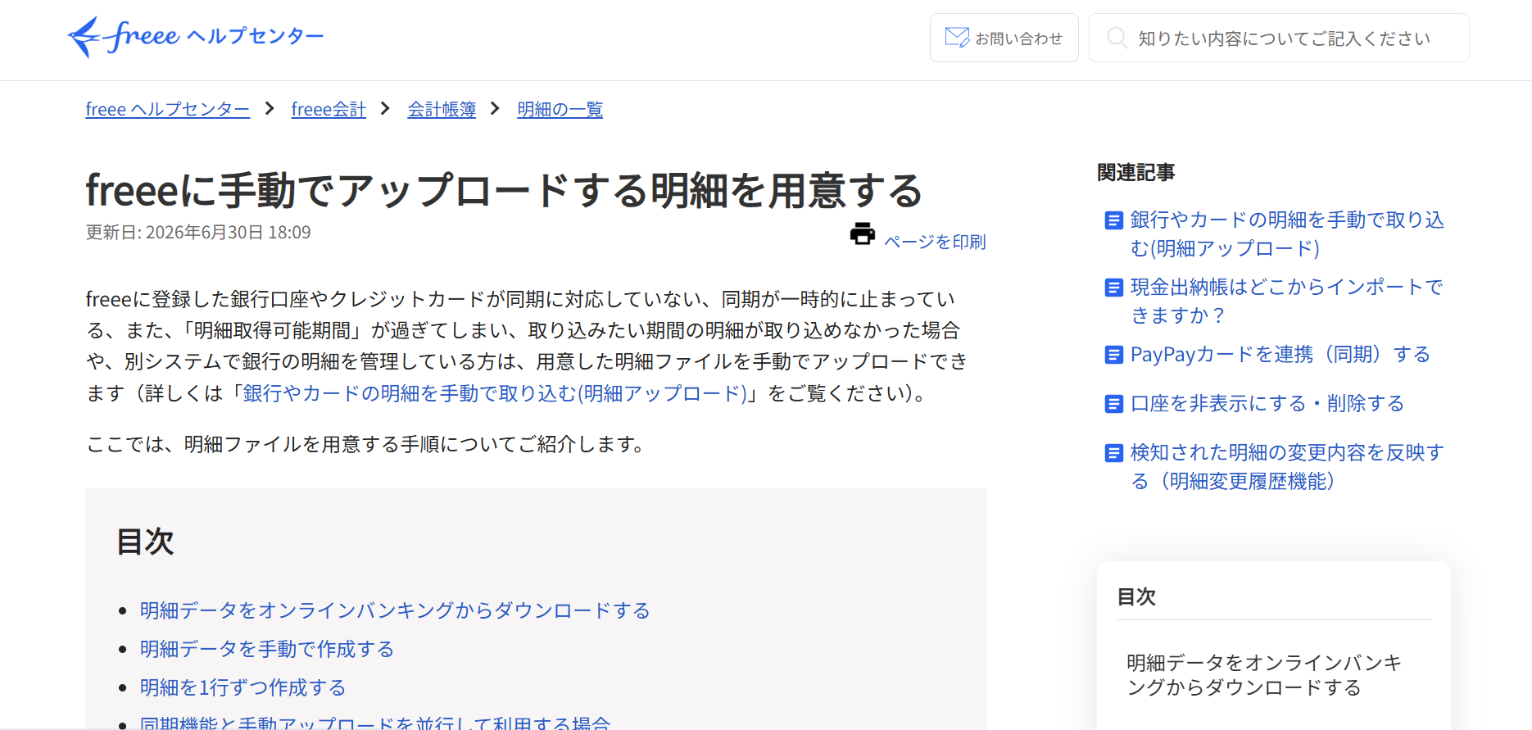This screenshot has height=730, width=1532.
Task: Click ページを印刷 link
Action: pos(935,242)
